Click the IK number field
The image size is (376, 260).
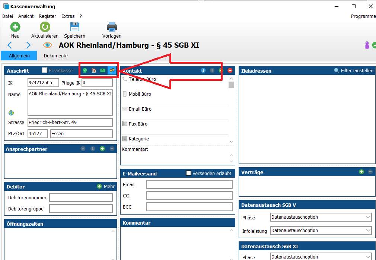pyautogui.click(x=43, y=83)
